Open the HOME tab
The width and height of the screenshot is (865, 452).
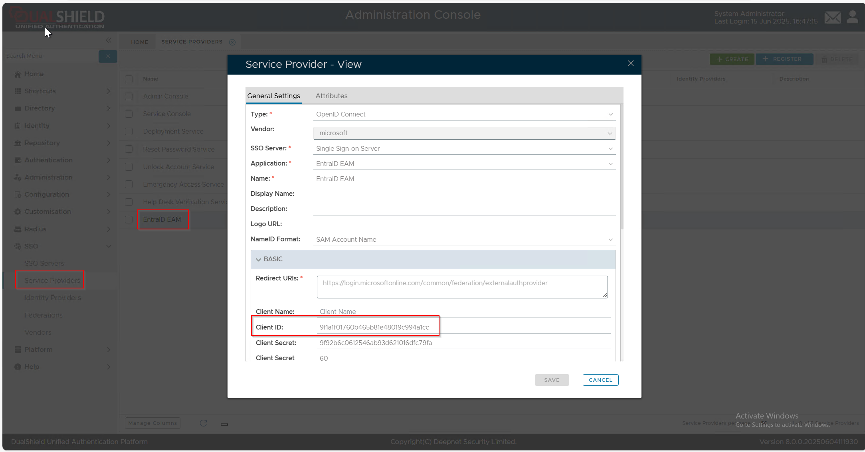click(139, 42)
